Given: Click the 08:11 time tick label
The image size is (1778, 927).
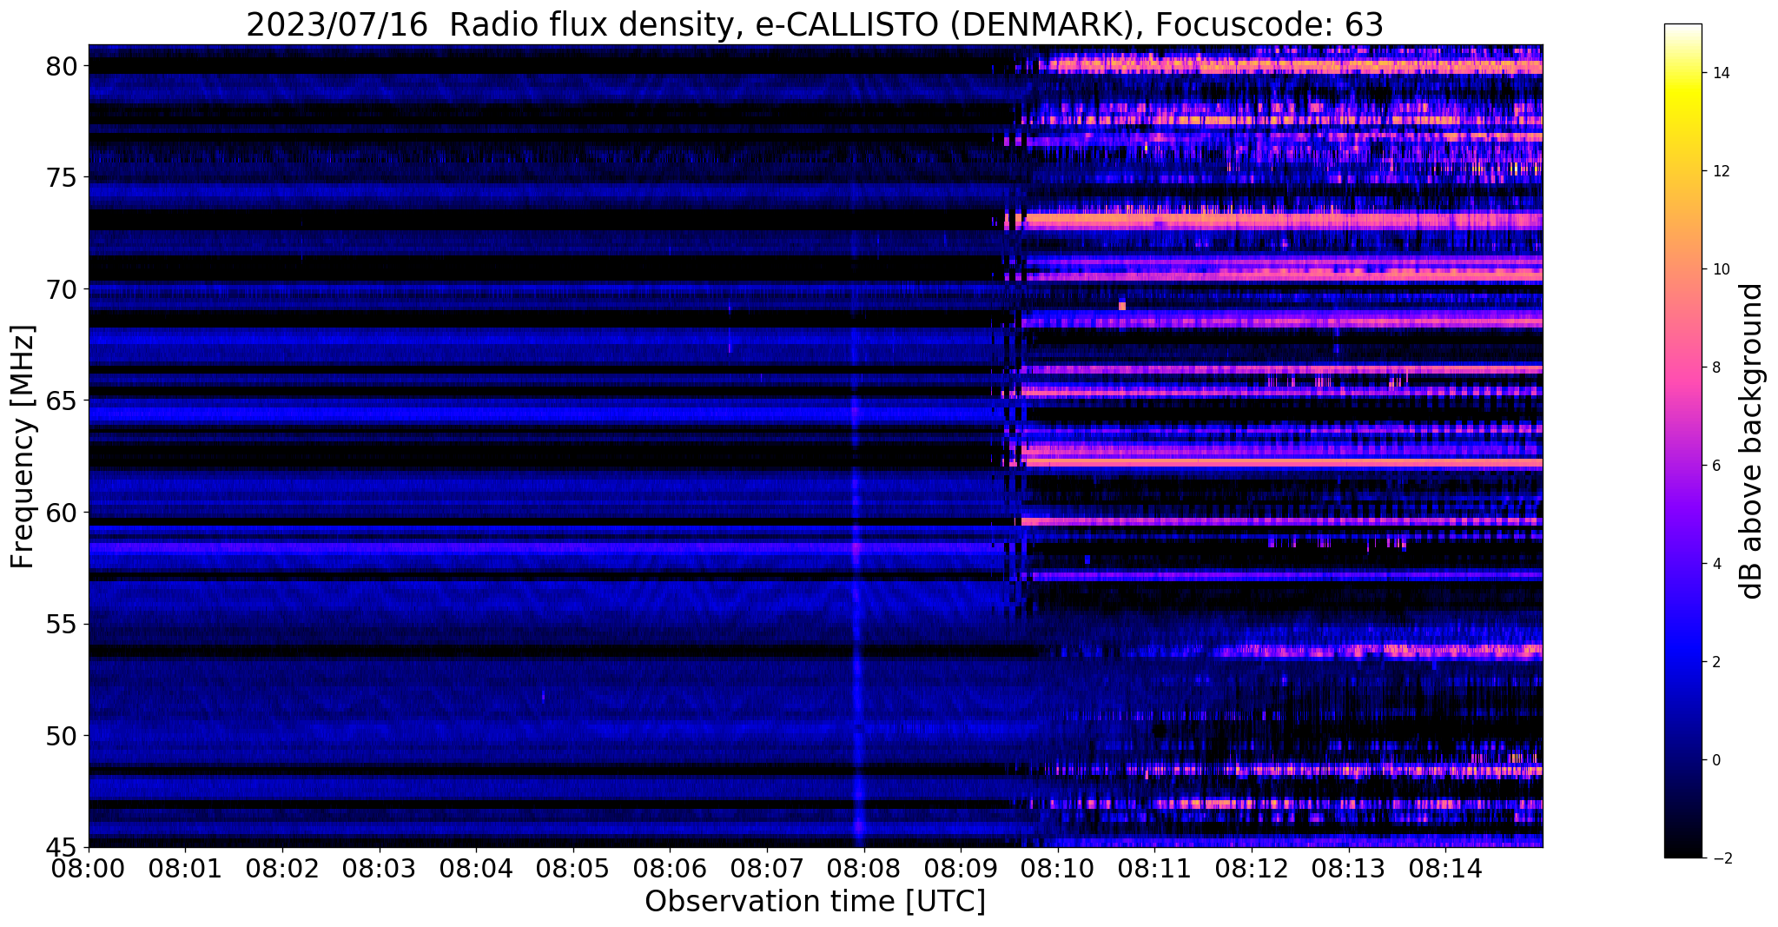Looking at the screenshot, I should (x=1154, y=867).
